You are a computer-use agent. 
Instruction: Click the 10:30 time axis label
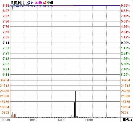[33, 120]
